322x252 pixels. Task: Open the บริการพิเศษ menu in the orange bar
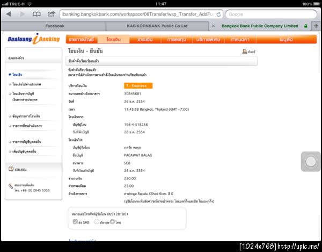coord(208,39)
